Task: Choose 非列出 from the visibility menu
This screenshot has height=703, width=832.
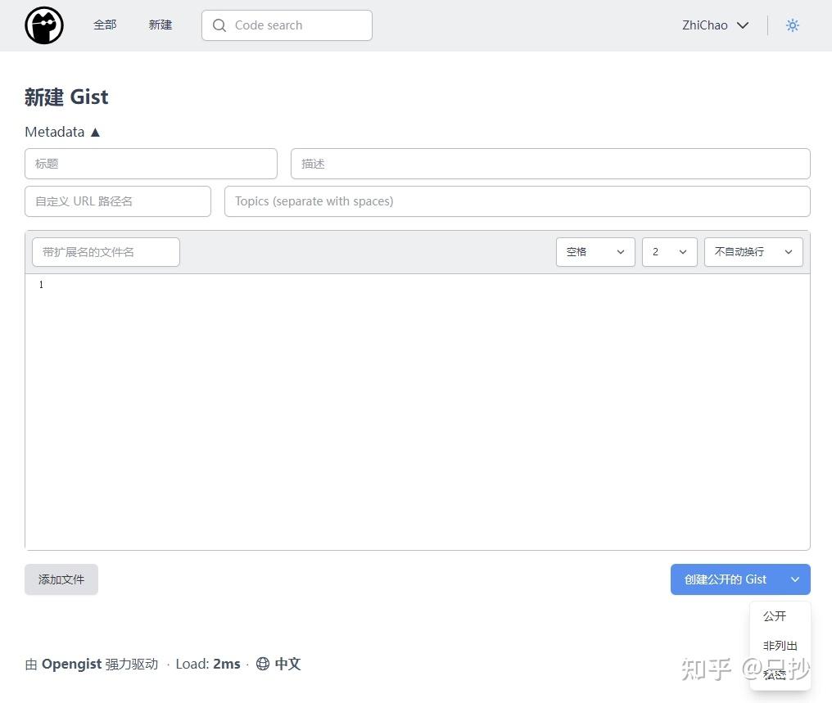Action: click(x=780, y=645)
